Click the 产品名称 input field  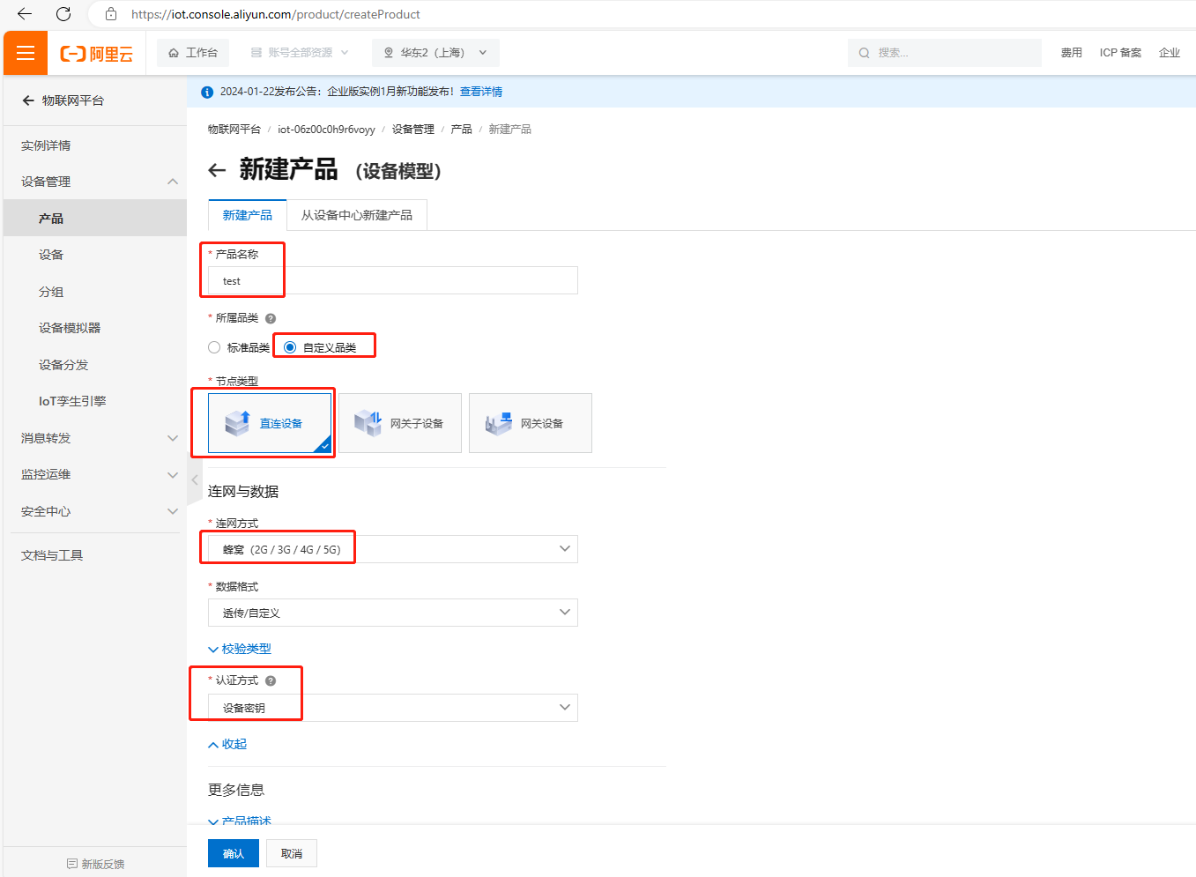[x=393, y=280]
